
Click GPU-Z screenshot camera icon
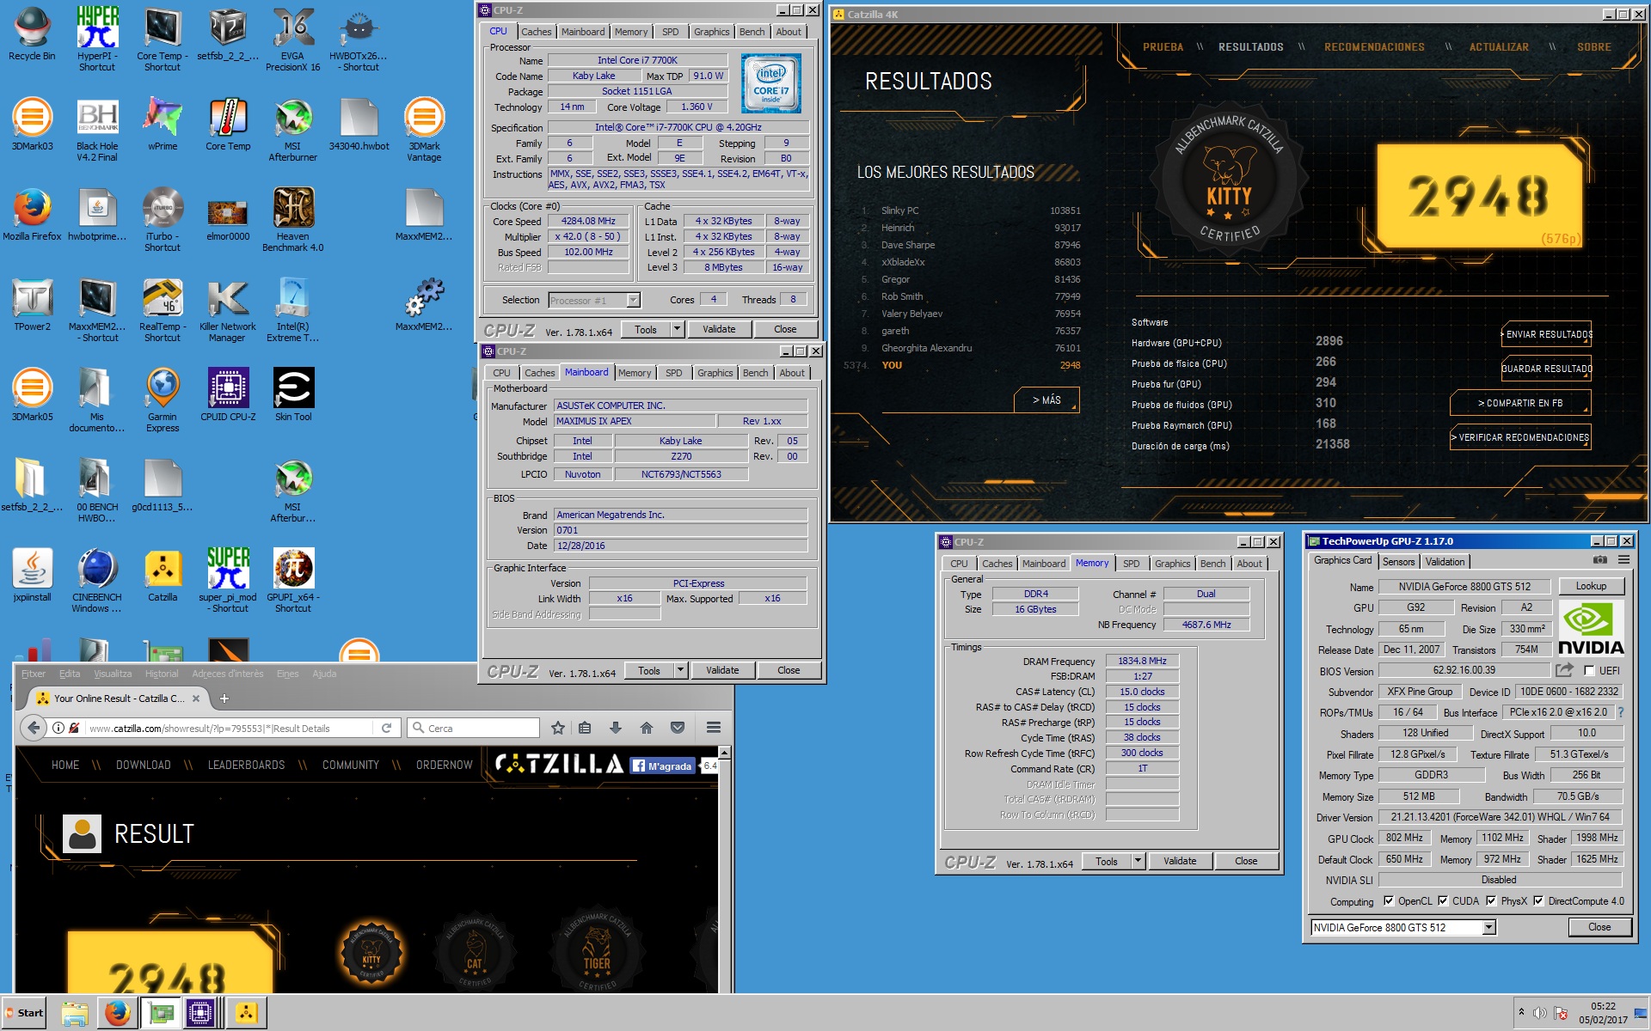tap(1600, 560)
